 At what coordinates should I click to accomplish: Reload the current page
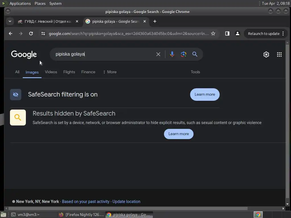(31, 33)
